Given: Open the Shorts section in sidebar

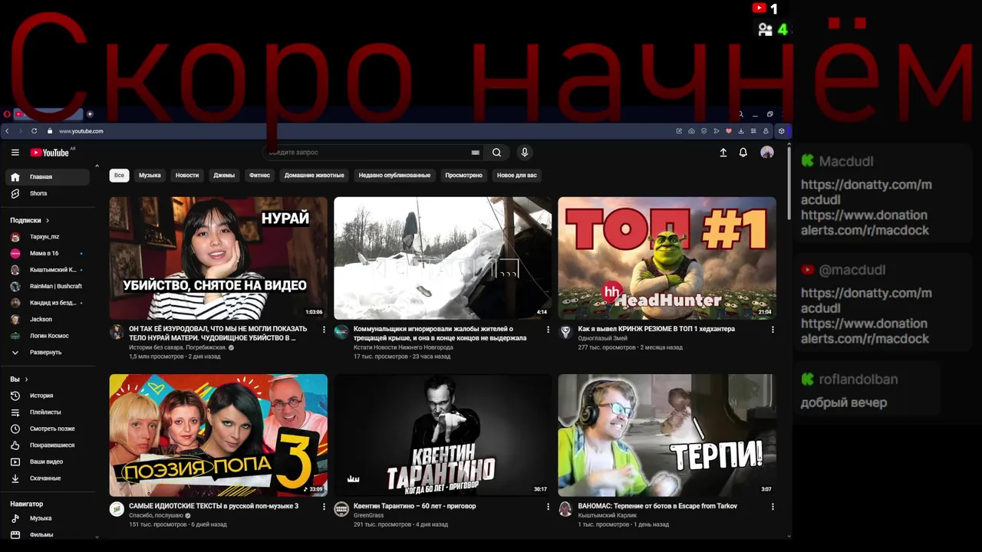Looking at the screenshot, I should point(48,193).
